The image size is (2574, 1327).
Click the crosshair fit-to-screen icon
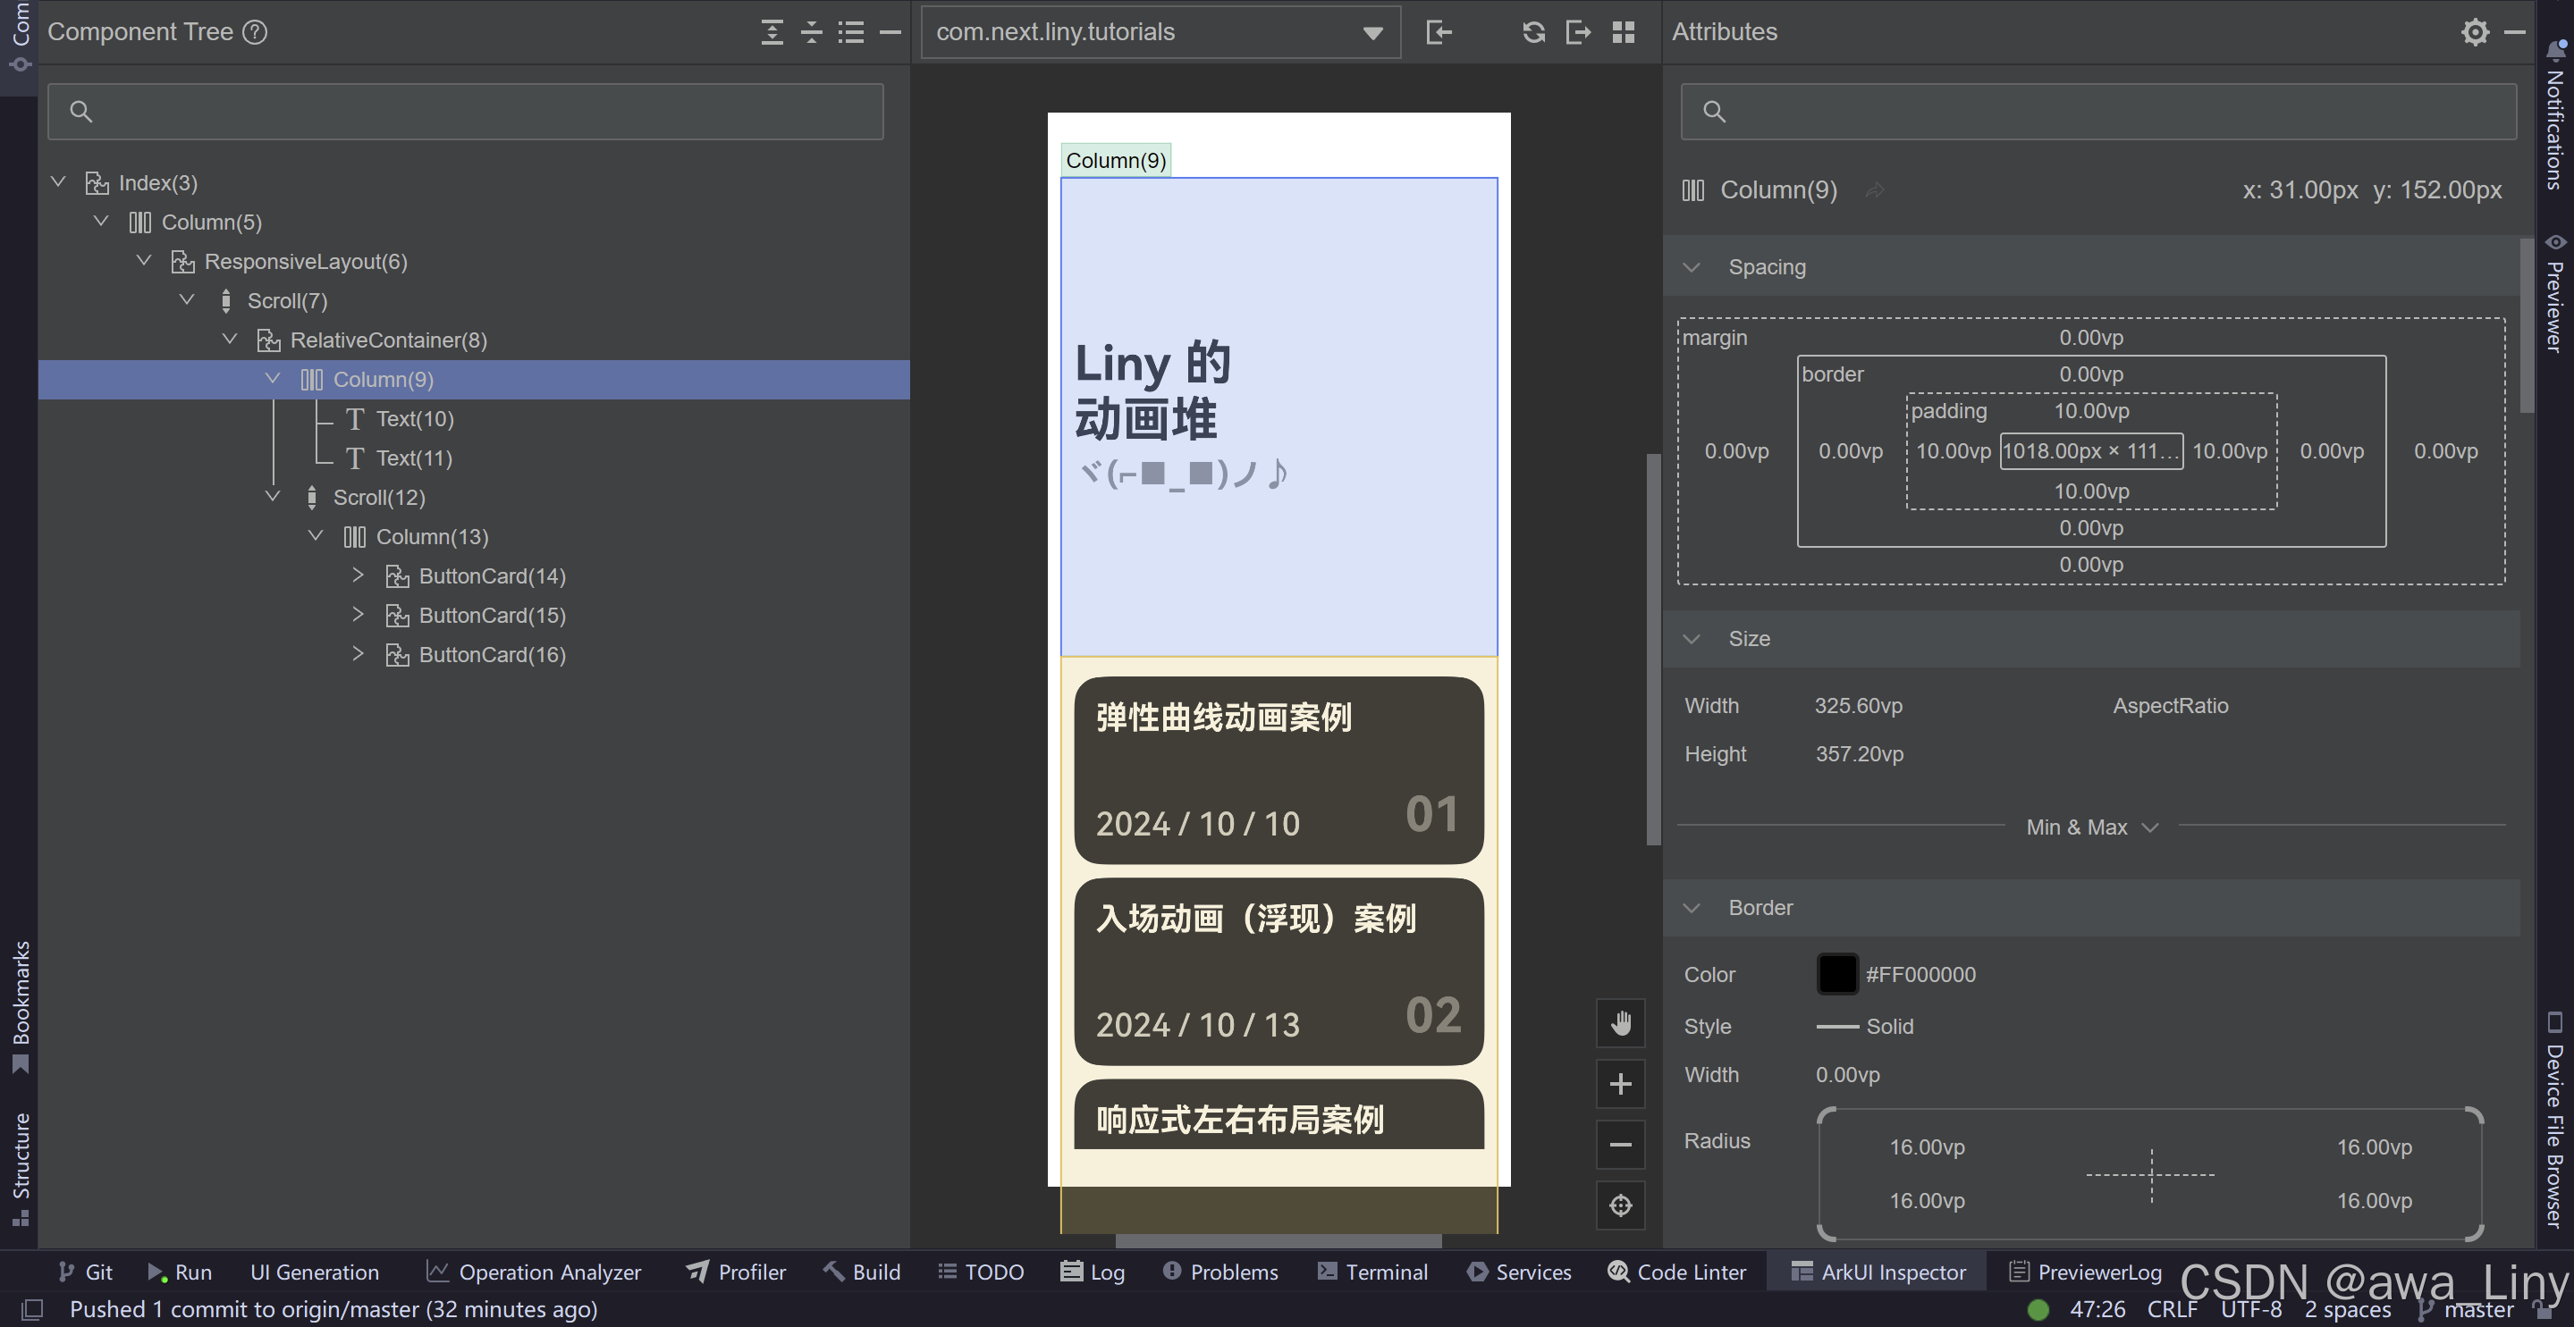click(1620, 1205)
